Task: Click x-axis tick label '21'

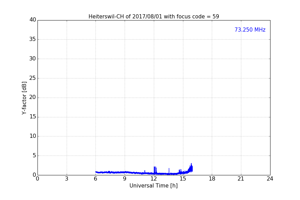Action: click(x=241, y=179)
